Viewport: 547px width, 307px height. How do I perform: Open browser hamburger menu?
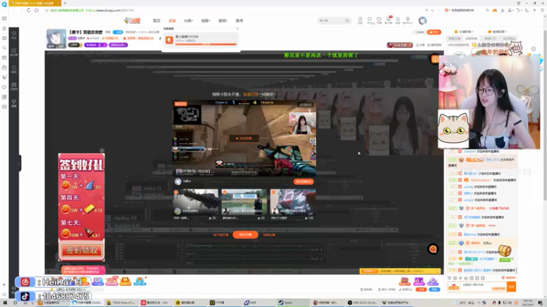tap(542, 10)
